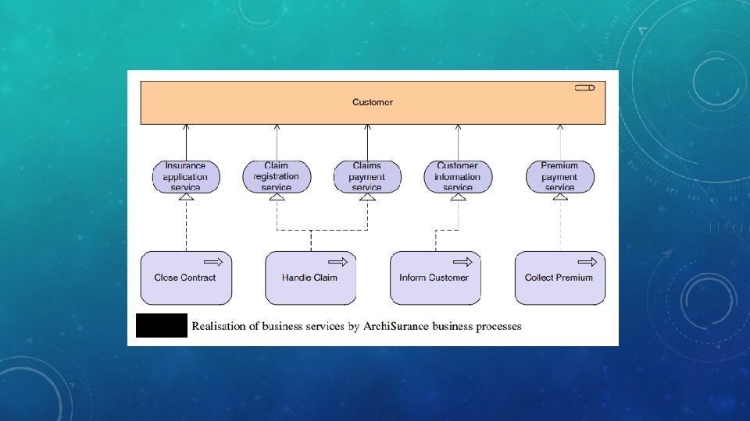This screenshot has height=421, width=750.
Task: Click the realization triangle under Claim registration service
Action: click(x=277, y=196)
